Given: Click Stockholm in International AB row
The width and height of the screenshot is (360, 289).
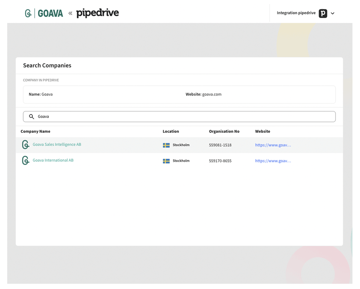Looking at the screenshot, I should point(181,161).
